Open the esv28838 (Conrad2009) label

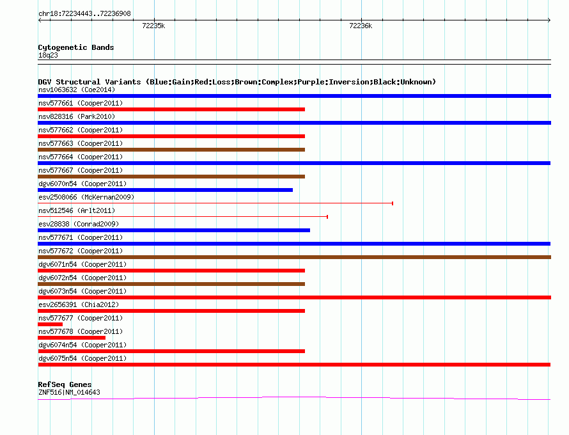[x=79, y=224]
